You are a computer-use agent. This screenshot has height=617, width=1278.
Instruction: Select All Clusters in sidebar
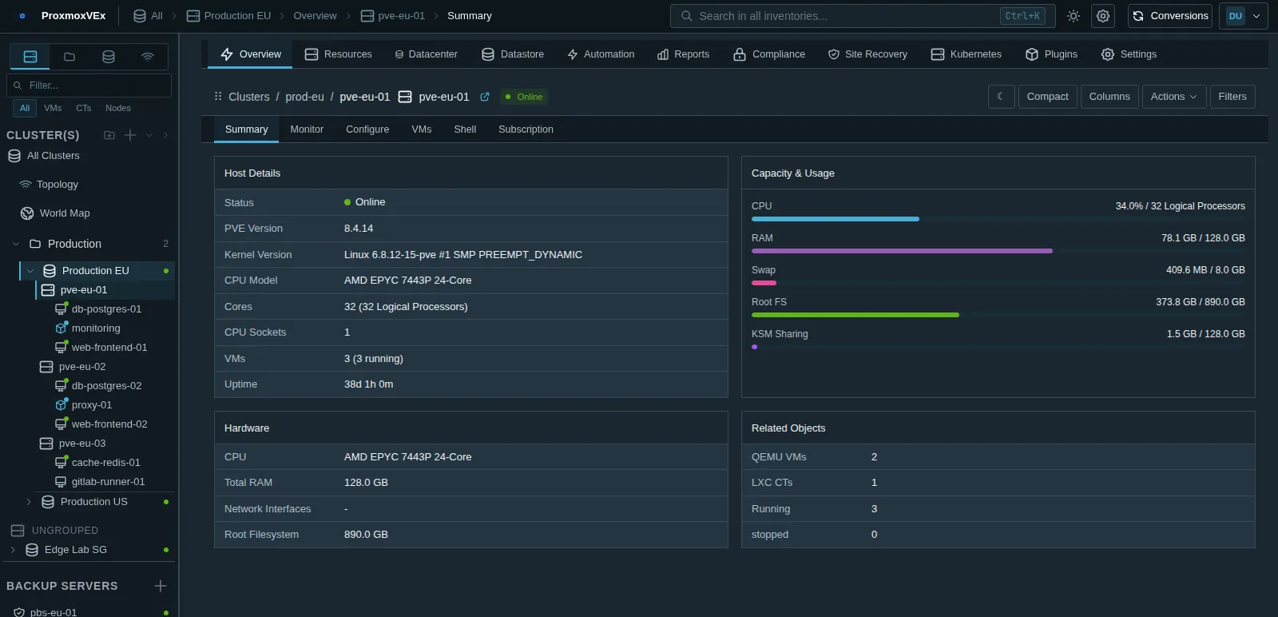point(44,156)
